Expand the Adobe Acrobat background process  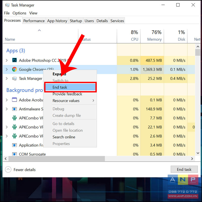click(x=7, y=100)
